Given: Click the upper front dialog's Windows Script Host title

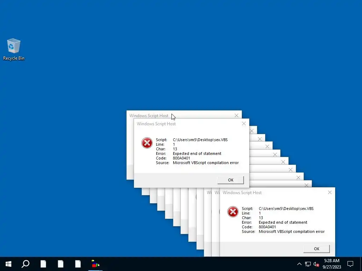Looking at the screenshot, I should click(x=156, y=124).
